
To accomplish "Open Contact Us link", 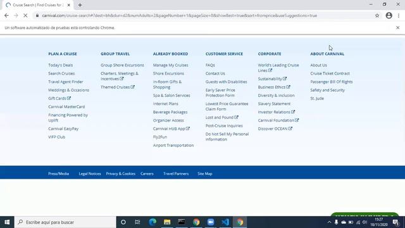I will click(x=215, y=73).
